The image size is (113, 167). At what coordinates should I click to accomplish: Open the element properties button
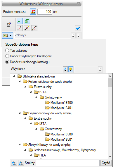pos(9,25)
